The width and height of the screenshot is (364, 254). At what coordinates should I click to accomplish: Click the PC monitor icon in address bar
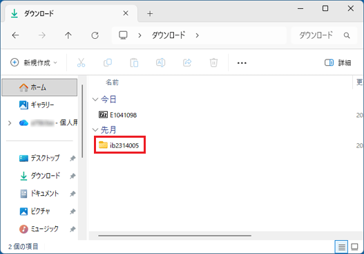click(123, 35)
